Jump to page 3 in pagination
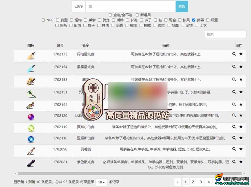This screenshot has width=251, height=187. (x=201, y=182)
